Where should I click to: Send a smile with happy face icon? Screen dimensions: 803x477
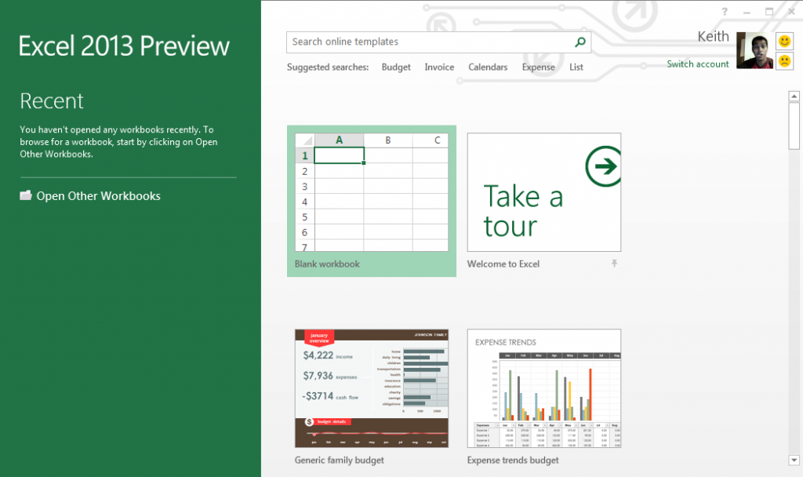click(x=784, y=41)
